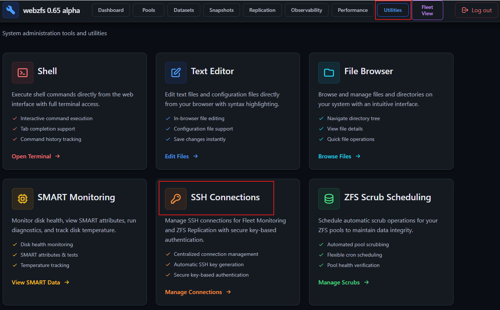Click 'Secure key-based authentication' text
Image resolution: width=500 pixels, height=310 pixels.
click(211, 275)
